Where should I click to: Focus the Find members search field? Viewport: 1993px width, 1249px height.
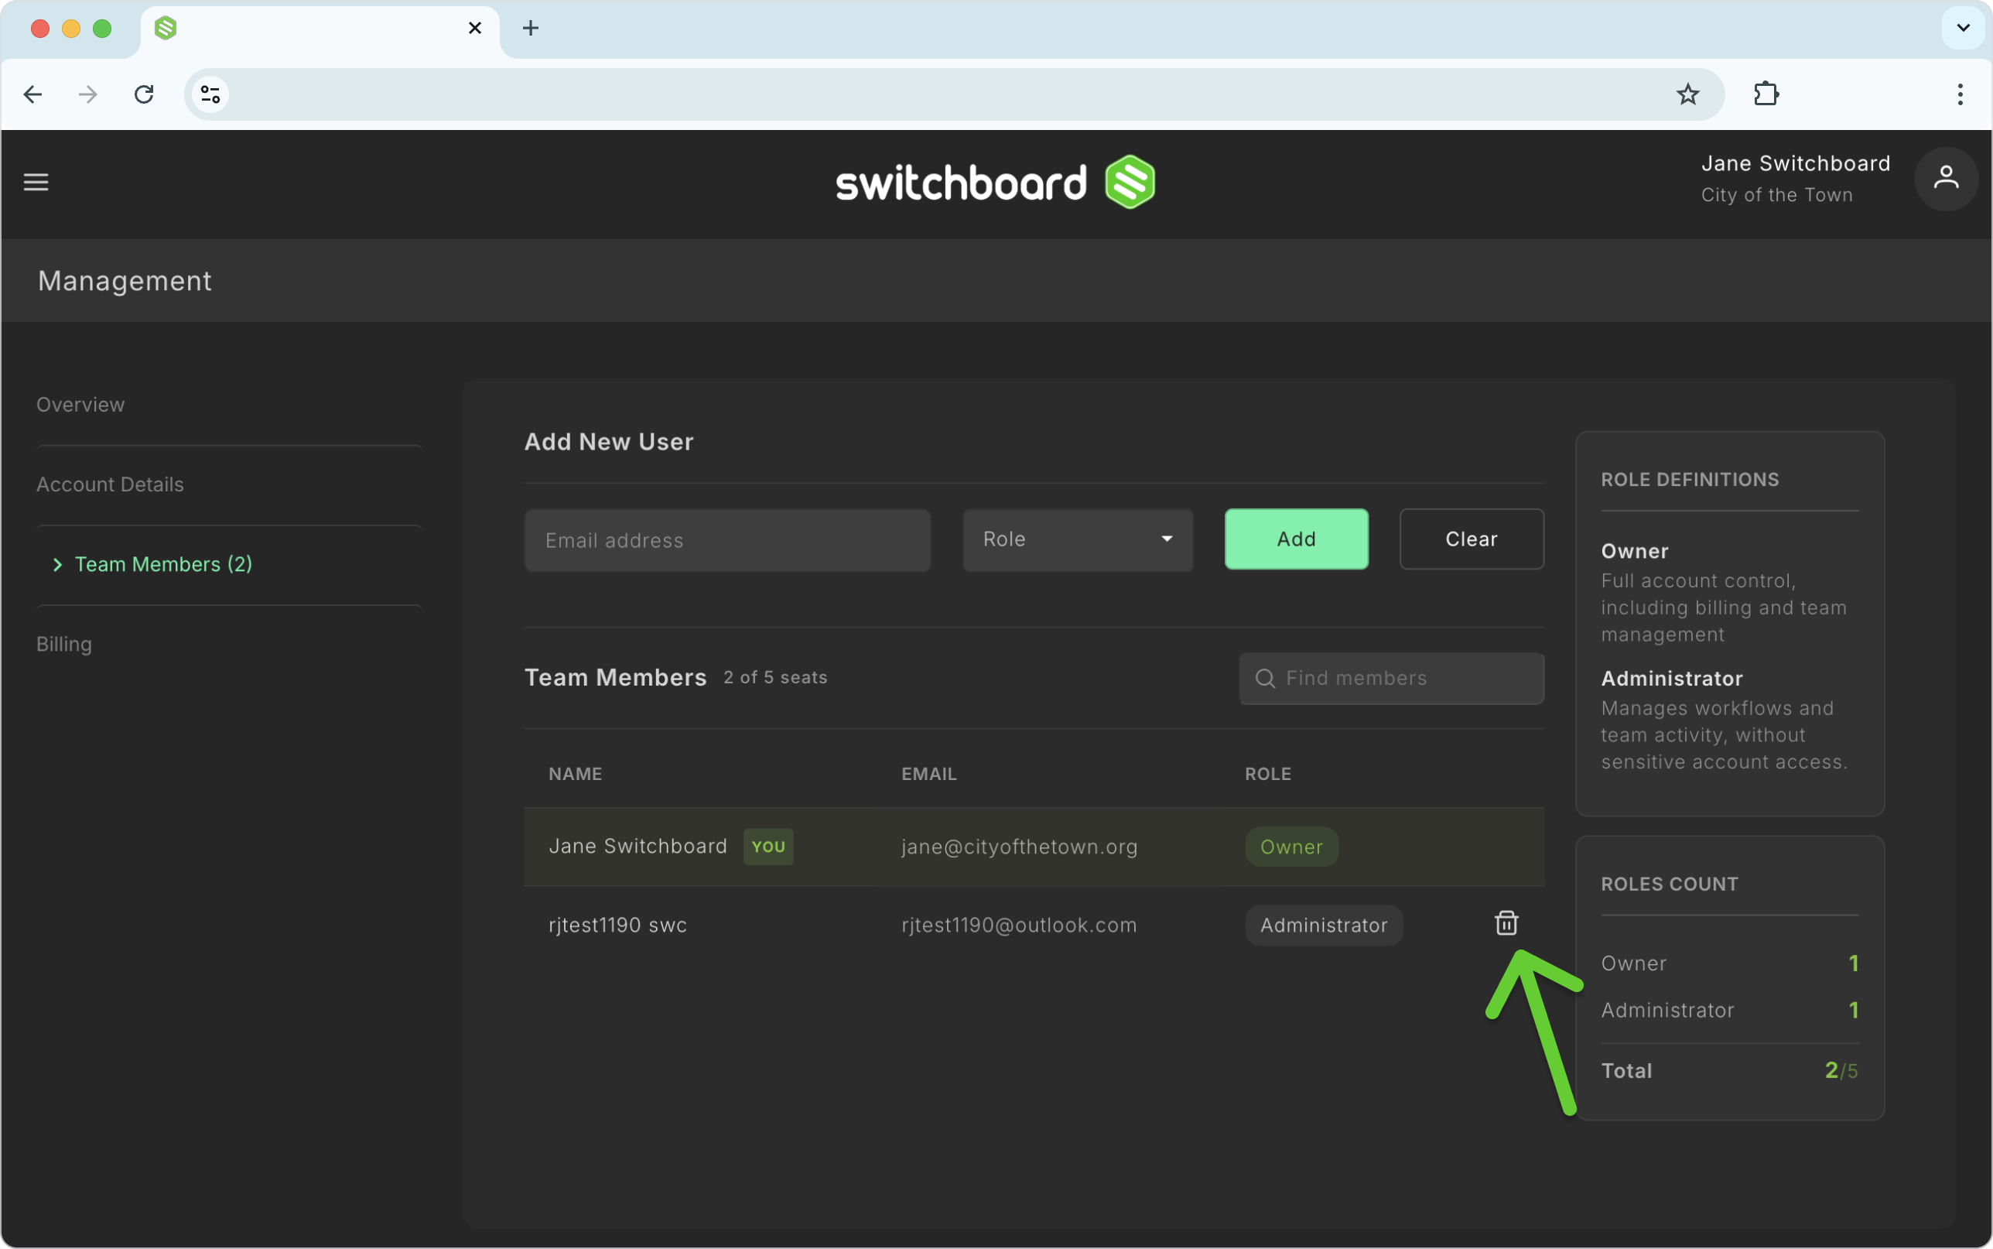(x=1392, y=678)
